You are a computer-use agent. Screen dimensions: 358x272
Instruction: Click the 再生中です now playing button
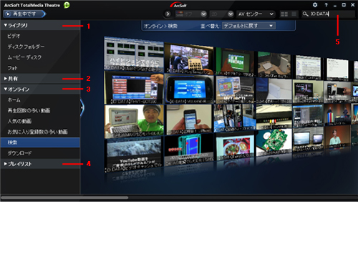pyautogui.click(x=24, y=14)
